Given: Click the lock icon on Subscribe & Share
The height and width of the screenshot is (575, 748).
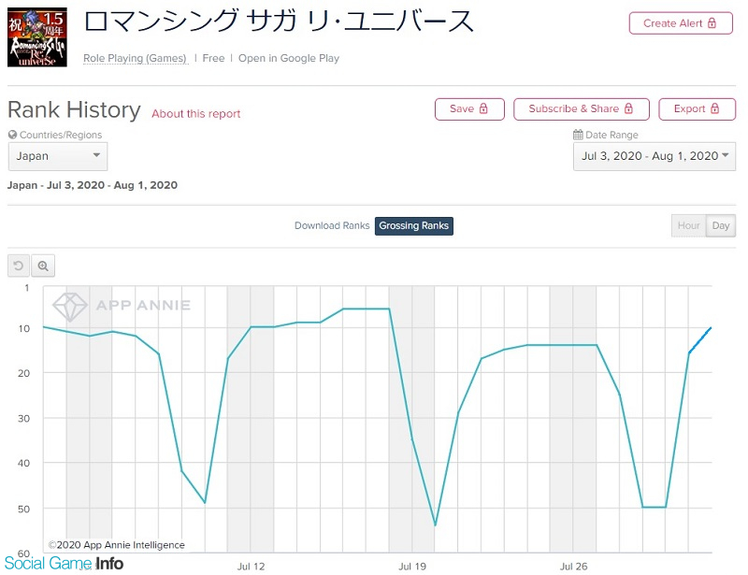Looking at the screenshot, I should [x=628, y=108].
